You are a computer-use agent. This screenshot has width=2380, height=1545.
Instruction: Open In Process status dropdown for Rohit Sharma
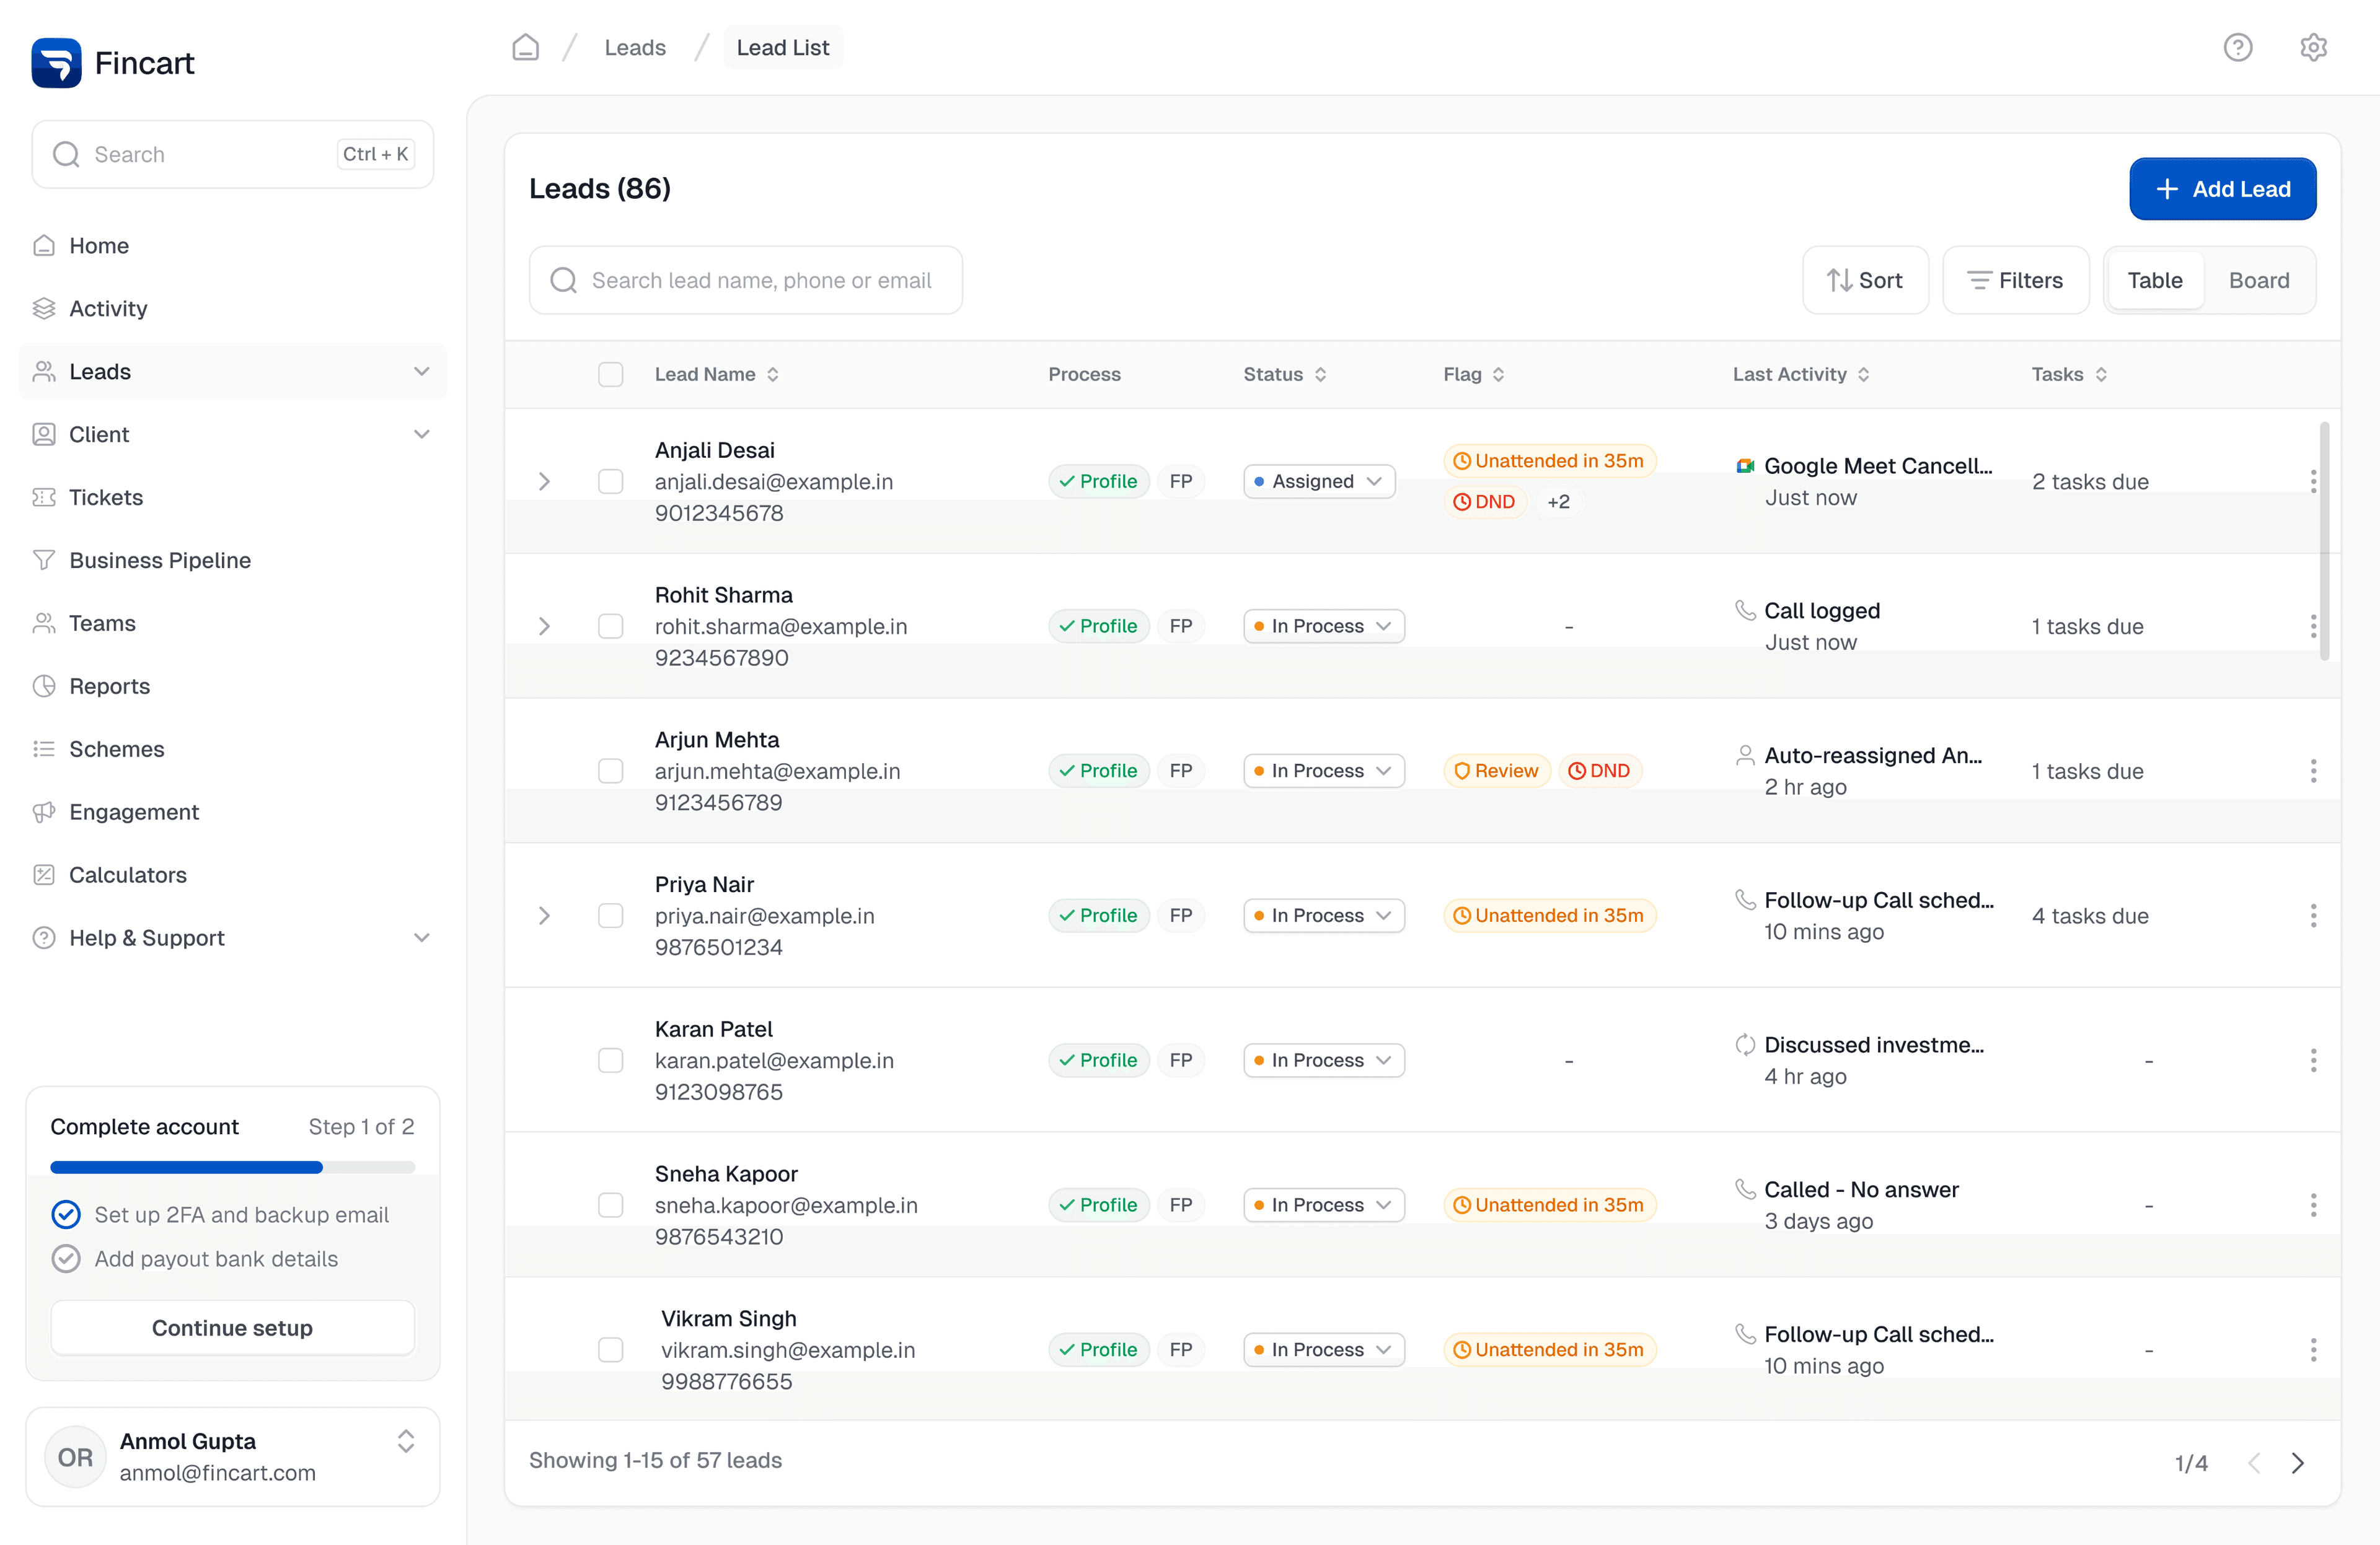tap(1324, 626)
